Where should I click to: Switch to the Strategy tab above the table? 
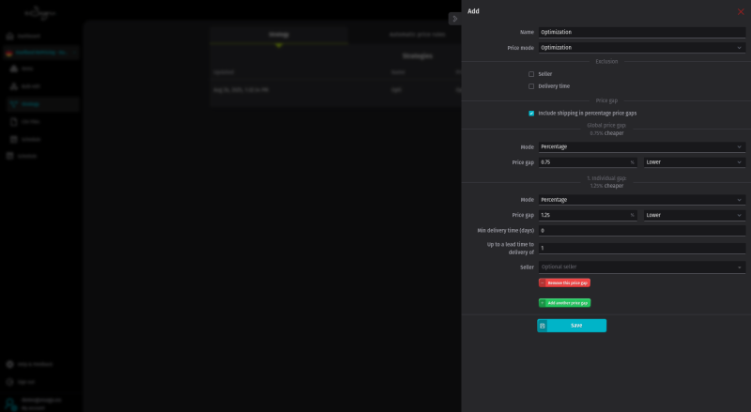pos(279,35)
